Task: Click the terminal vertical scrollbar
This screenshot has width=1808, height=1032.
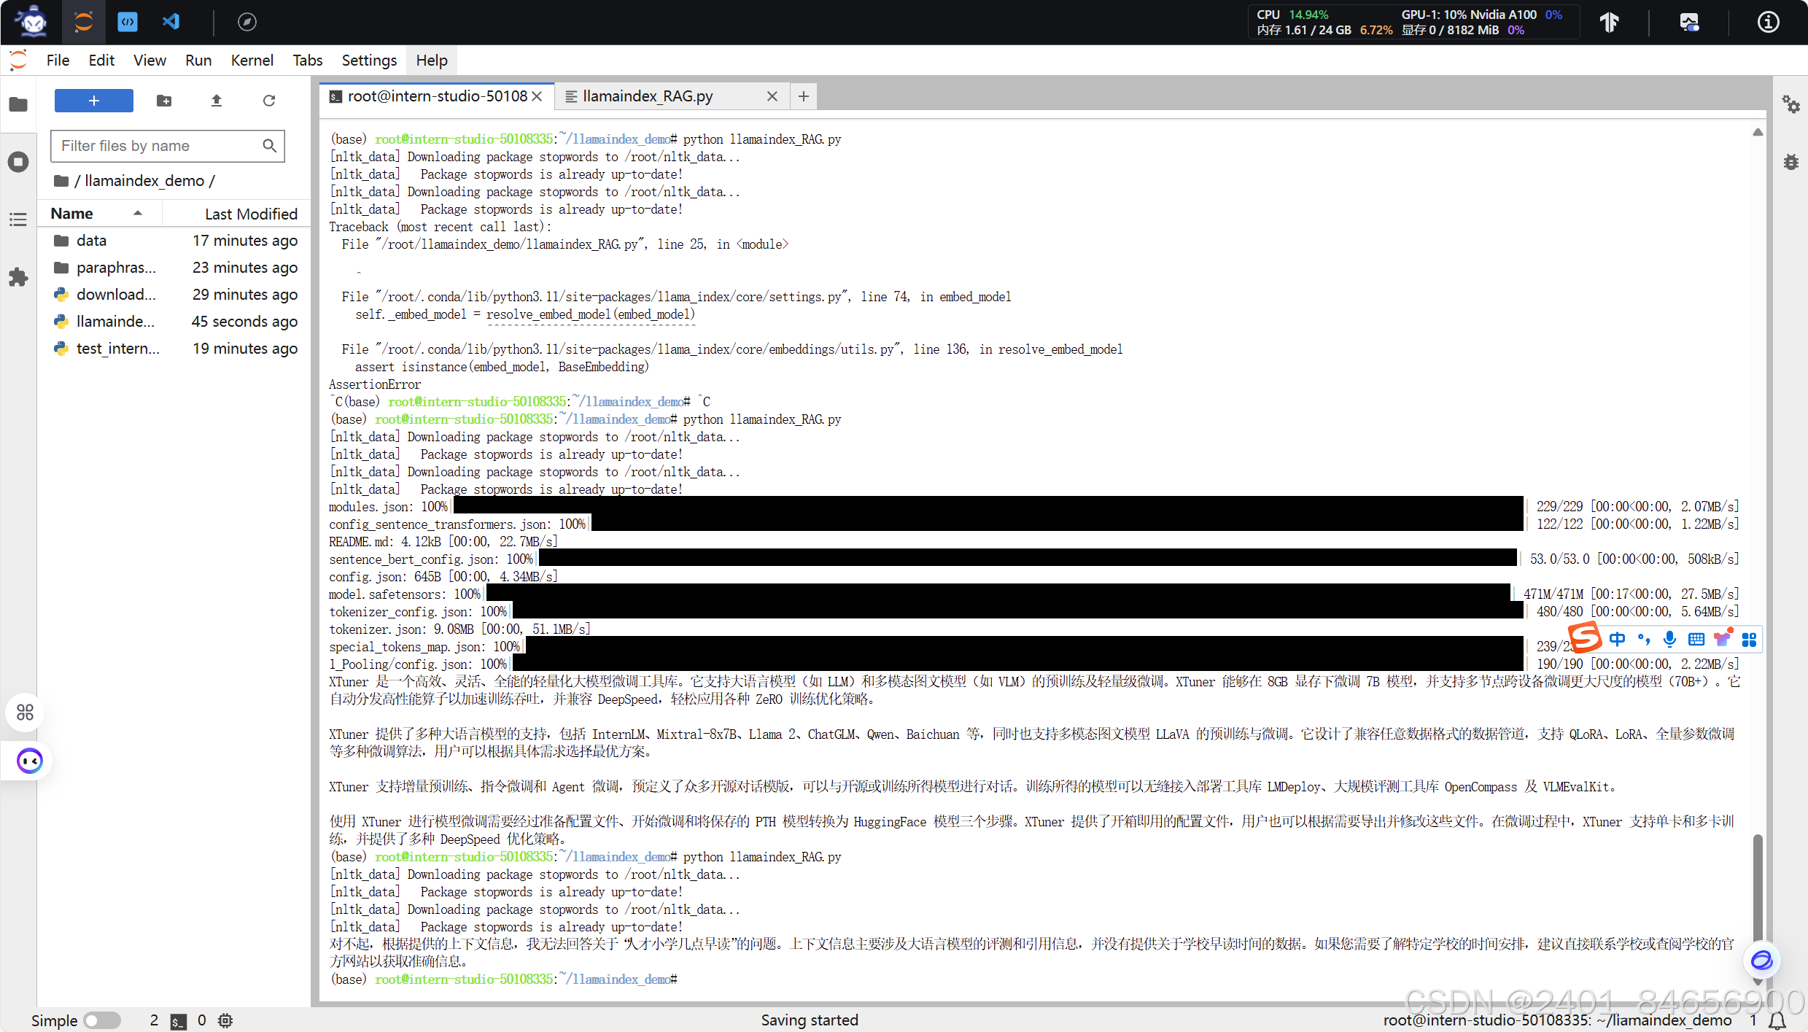Action: tap(1757, 890)
